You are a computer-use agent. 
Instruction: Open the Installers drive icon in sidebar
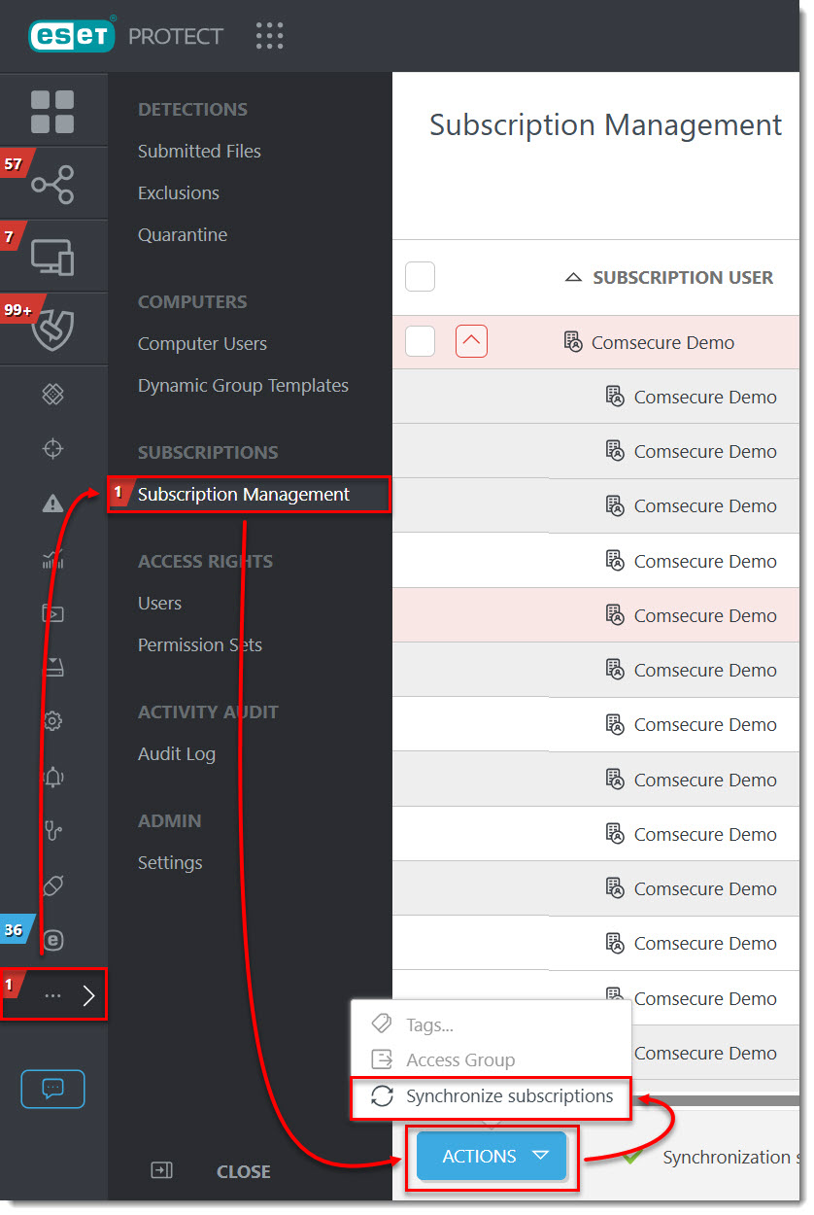coord(52,667)
